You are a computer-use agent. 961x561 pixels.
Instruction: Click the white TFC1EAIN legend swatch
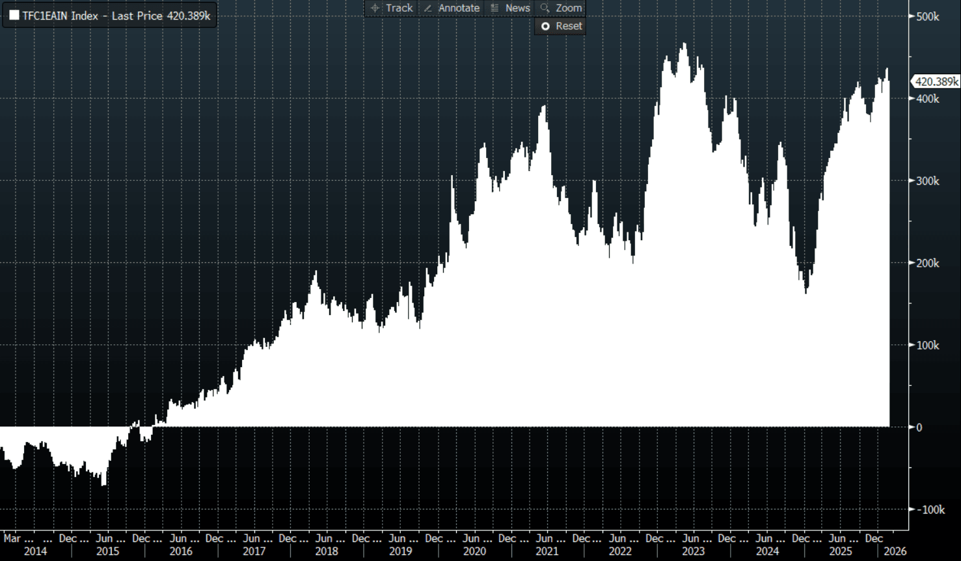tap(14, 16)
